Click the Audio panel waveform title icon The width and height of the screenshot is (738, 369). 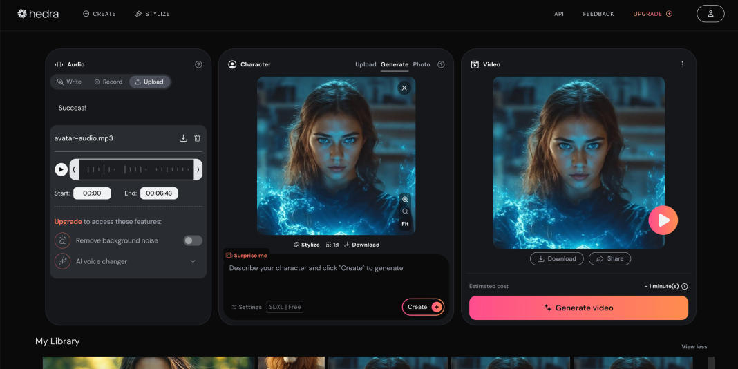click(x=59, y=64)
